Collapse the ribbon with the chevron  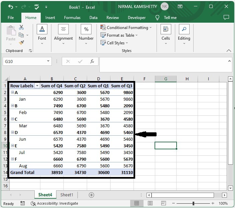click(229, 51)
